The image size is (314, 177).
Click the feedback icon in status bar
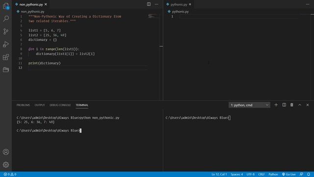(x=301, y=175)
